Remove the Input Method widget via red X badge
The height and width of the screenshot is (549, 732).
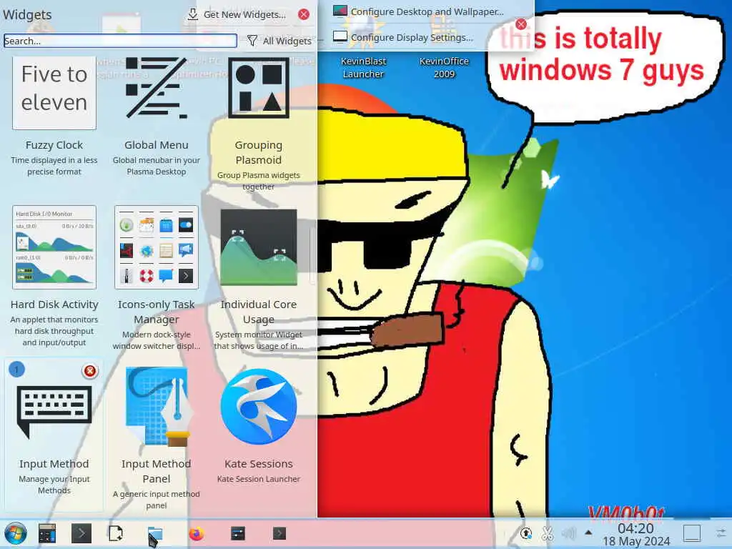(89, 371)
